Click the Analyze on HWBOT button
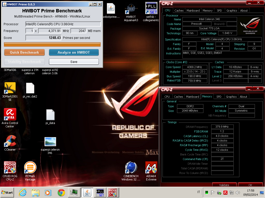This screenshot has width=265, height=198. pos(74,52)
